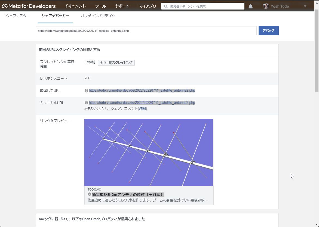Click the search magnifier icon
The image size is (319, 227).
point(166,6)
